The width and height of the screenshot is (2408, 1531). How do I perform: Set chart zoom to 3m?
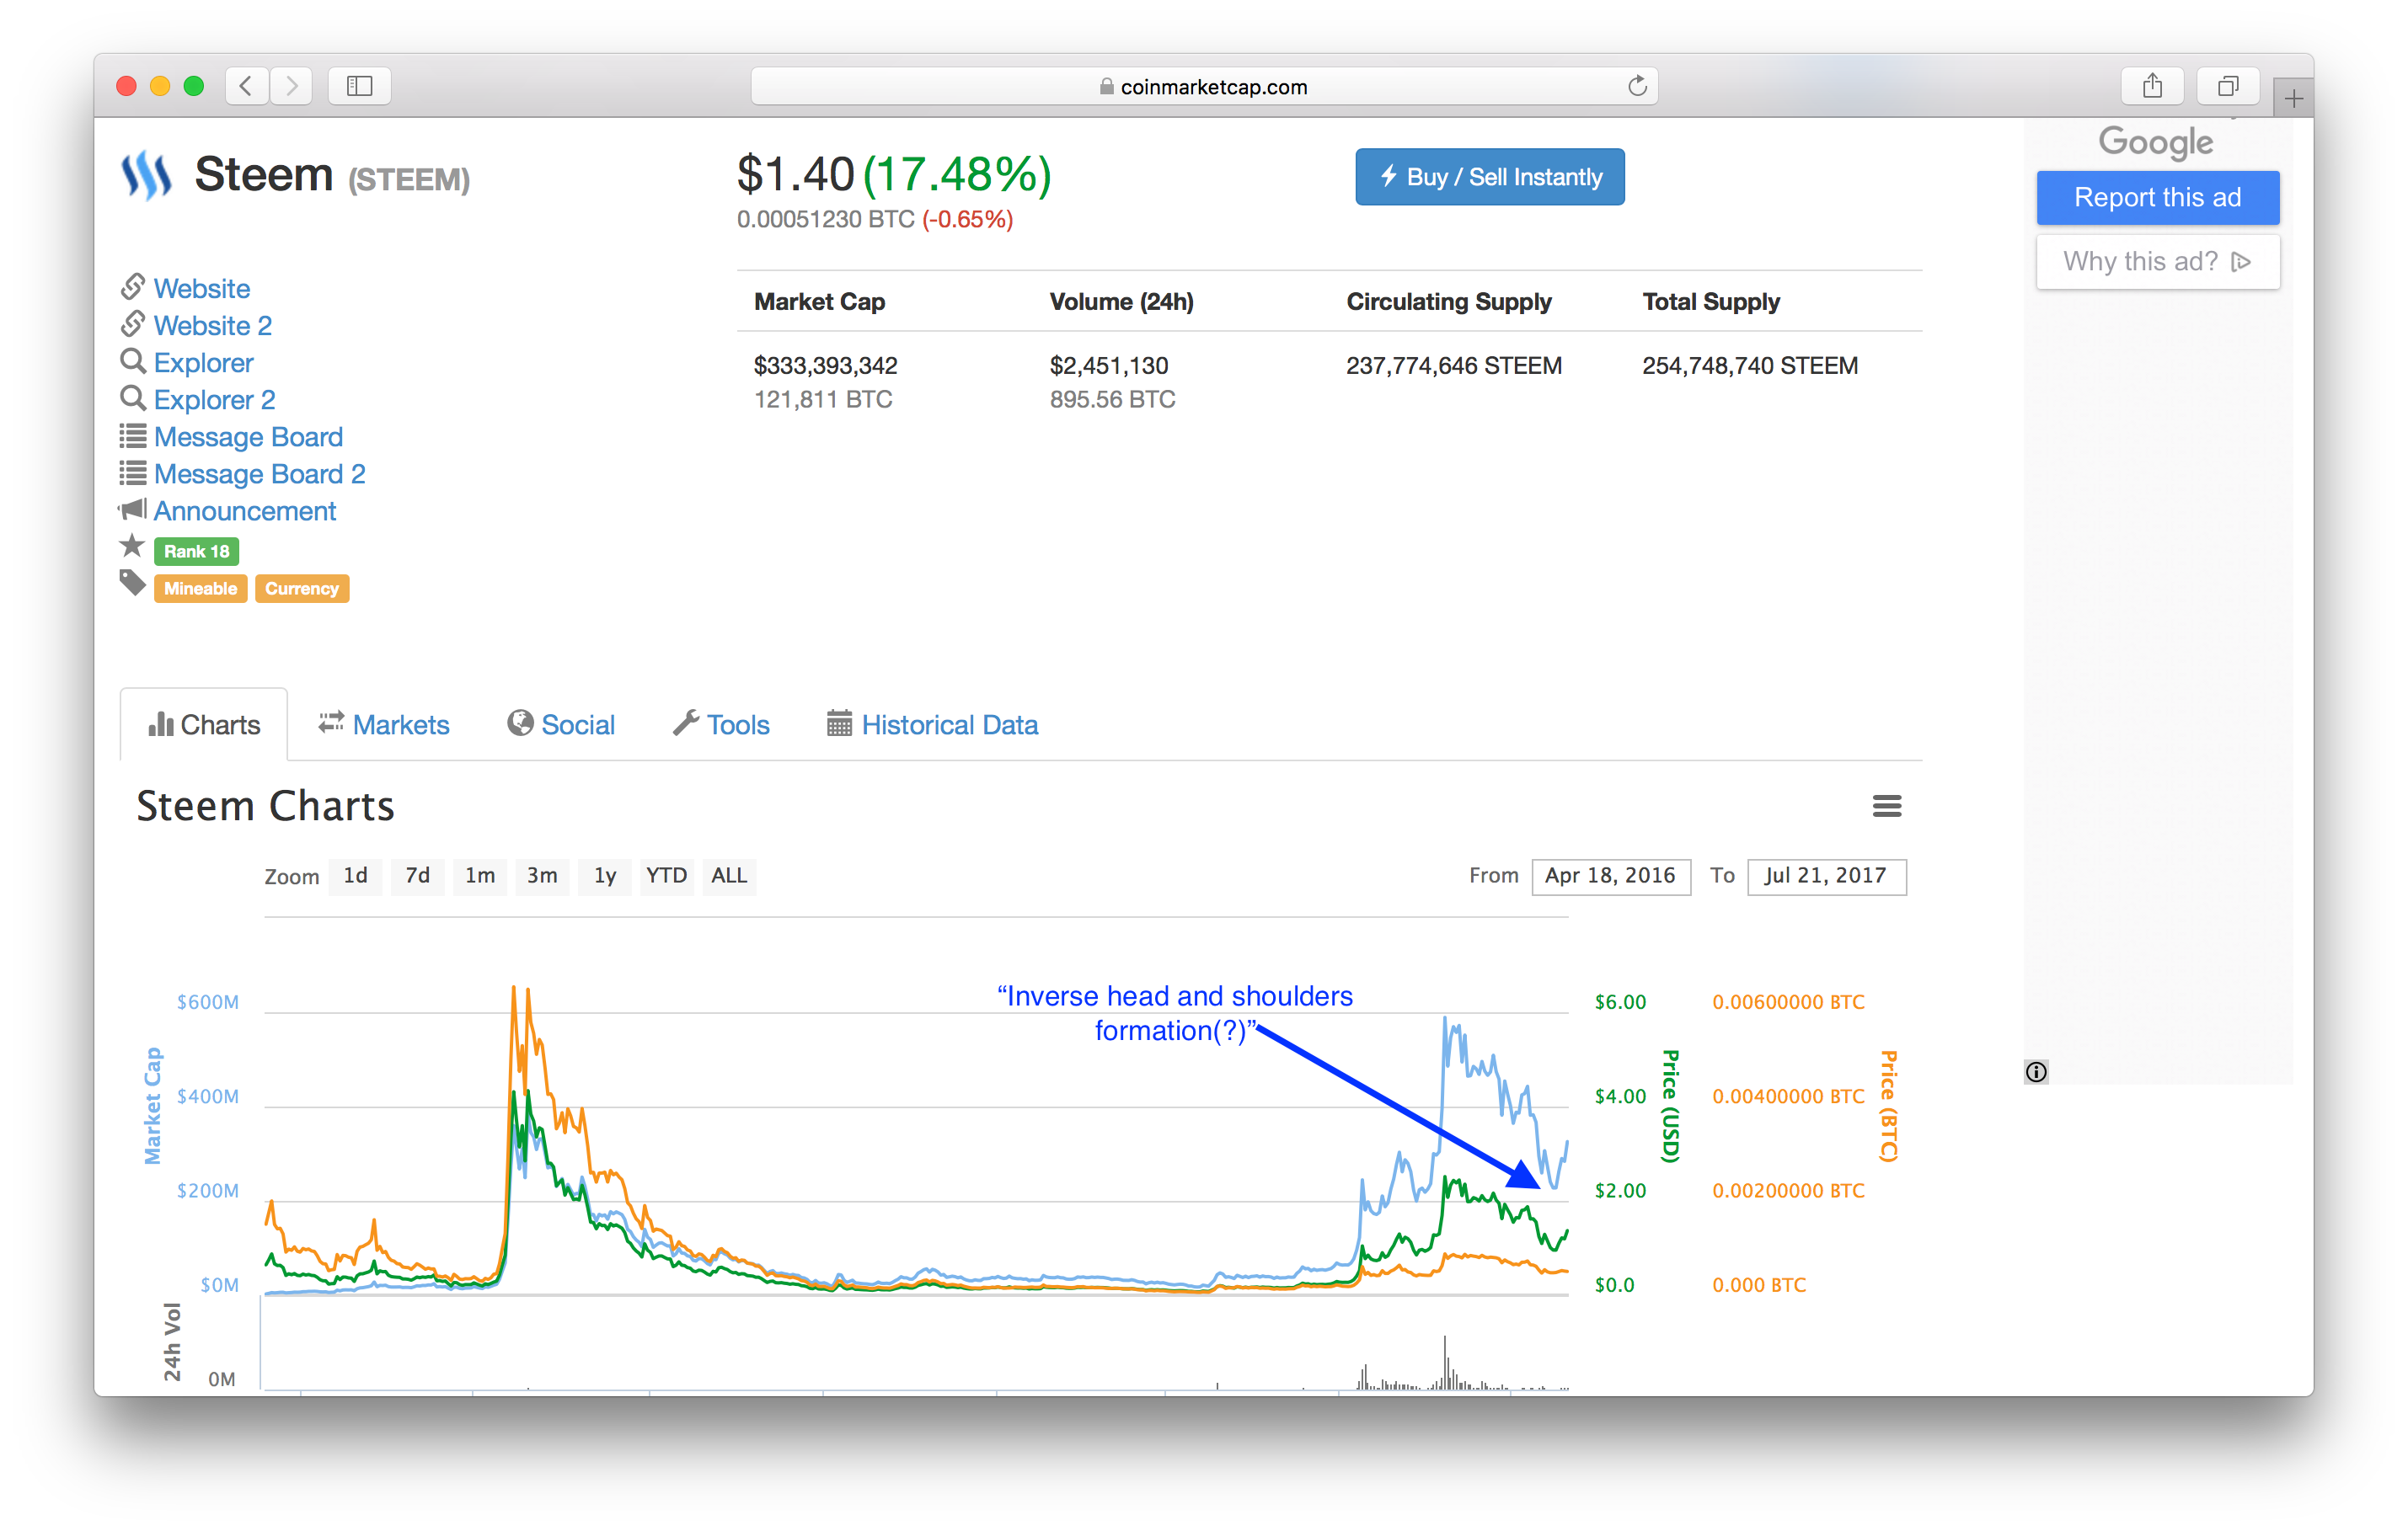[x=542, y=876]
